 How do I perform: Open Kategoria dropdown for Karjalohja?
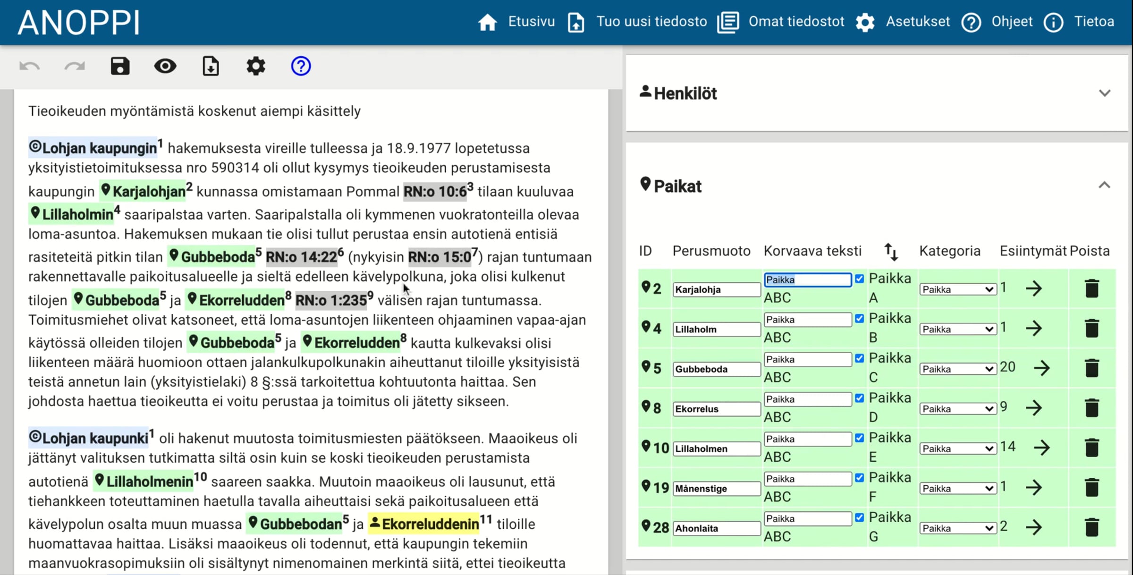tap(958, 289)
